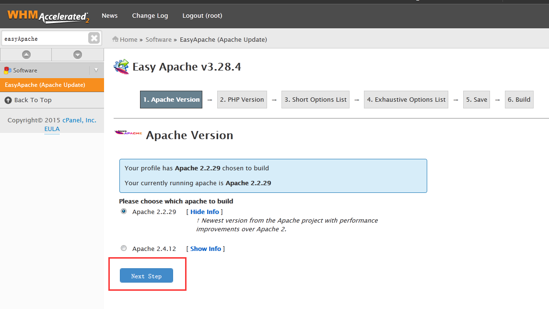Click the Software packages icon in sidebar
Screen dimensions: 549x309
point(7,70)
